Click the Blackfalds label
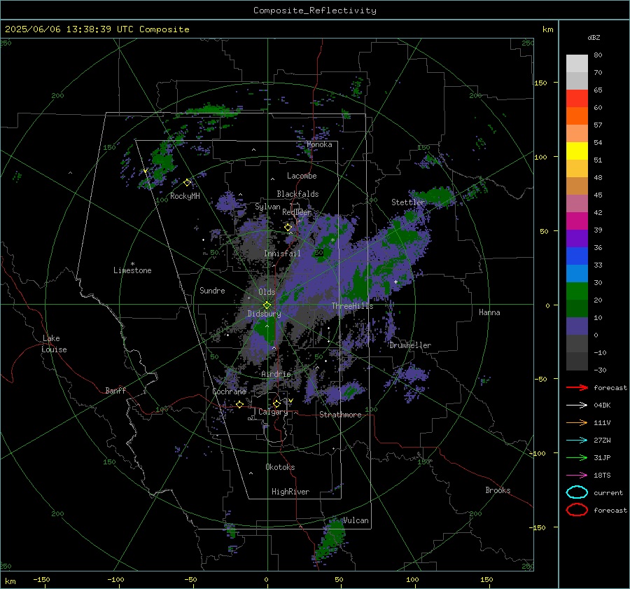The image size is (630, 589). [297, 194]
